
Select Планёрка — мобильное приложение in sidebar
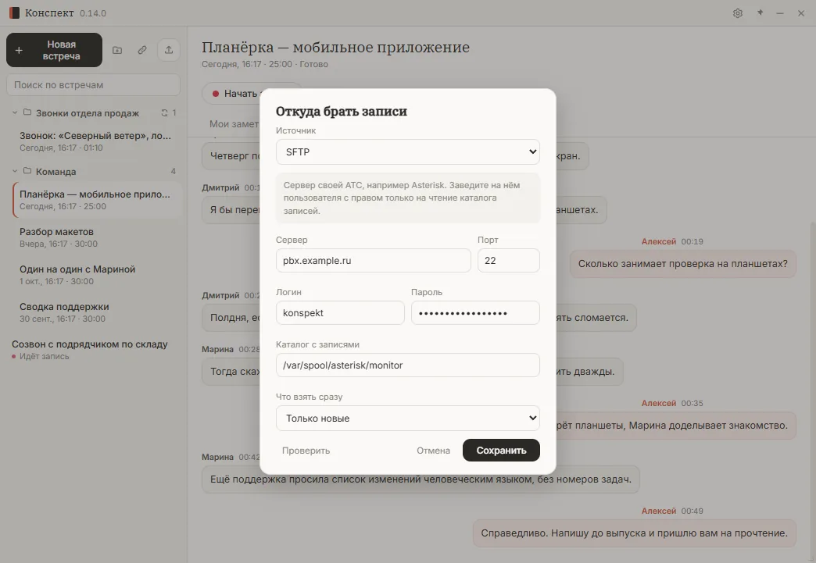pos(97,200)
